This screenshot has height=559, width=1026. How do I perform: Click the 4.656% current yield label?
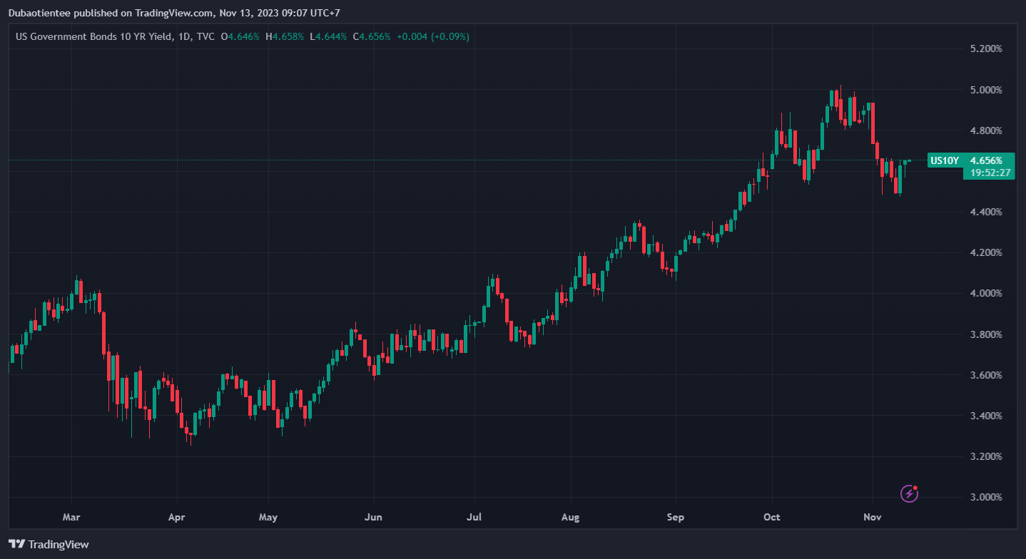(x=991, y=160)
